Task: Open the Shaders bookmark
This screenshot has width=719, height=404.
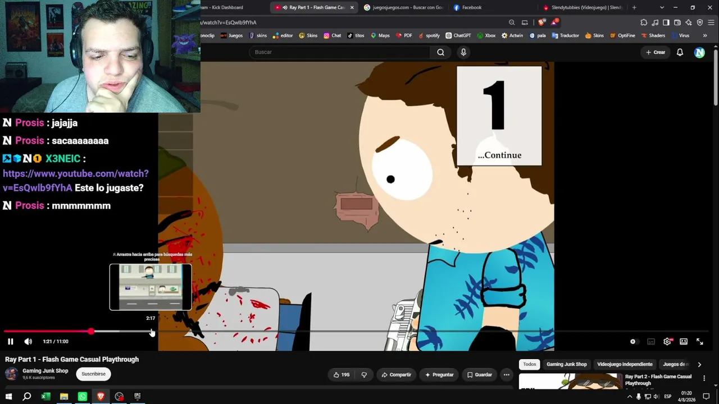Action: coord(653,35)
